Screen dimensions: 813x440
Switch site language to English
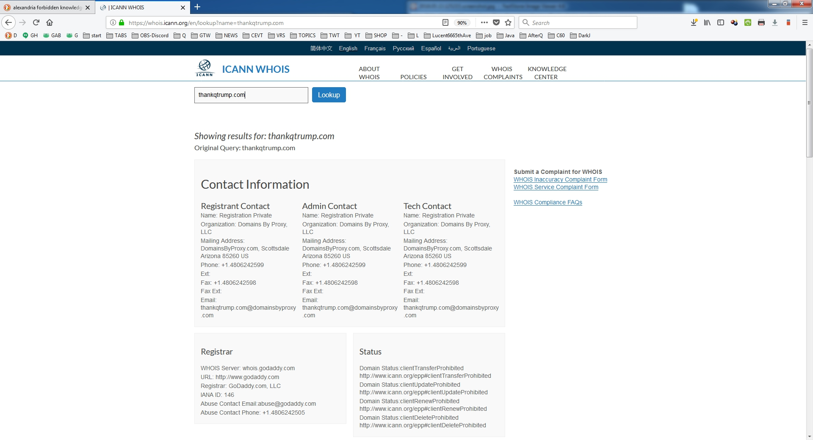(348, 48)
